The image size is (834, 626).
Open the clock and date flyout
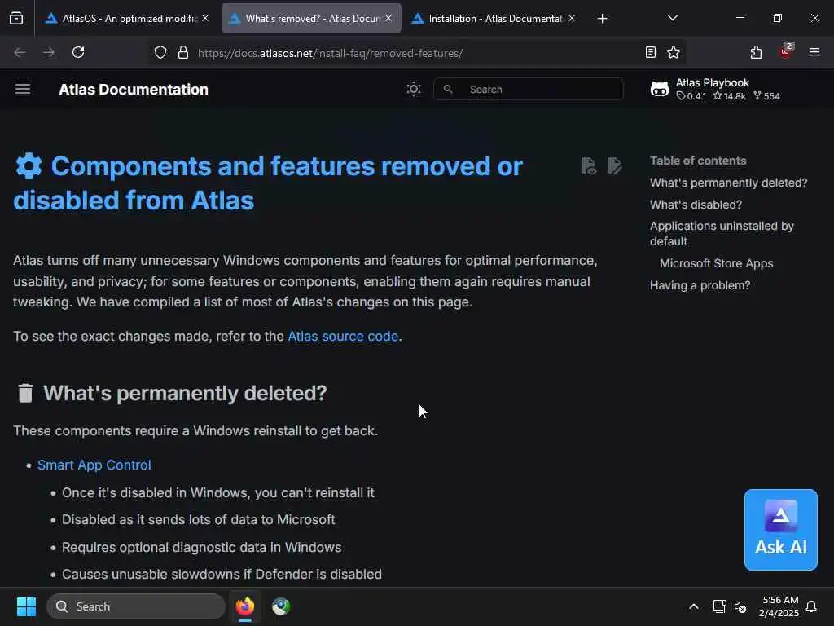pos(779,606)
